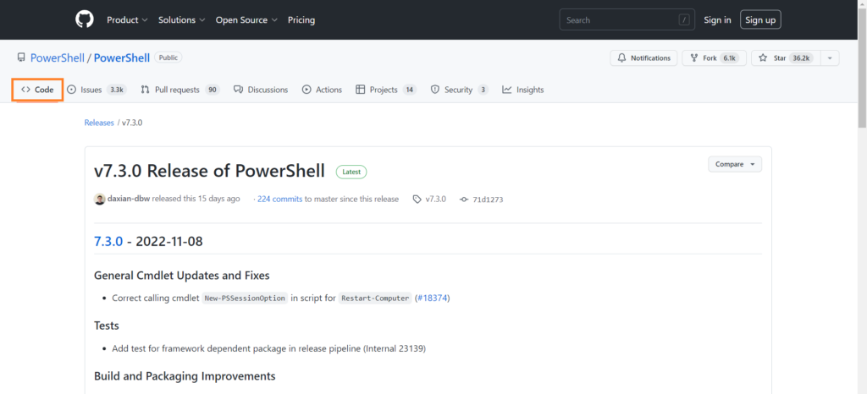Open the star lists dropdown arrow
Screen dimensions: 867x394
830,58
